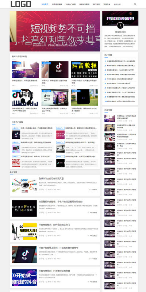Open the 赚钱的抖音 blue article thumbnail
This screenshot has width=146, height=292.
24,278
